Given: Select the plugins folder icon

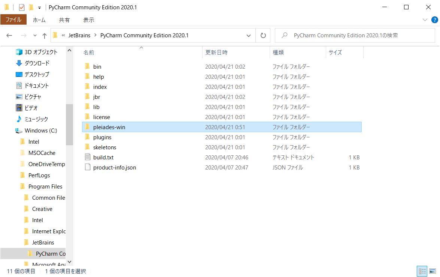Looking at the screenshot, I should 87,137.
